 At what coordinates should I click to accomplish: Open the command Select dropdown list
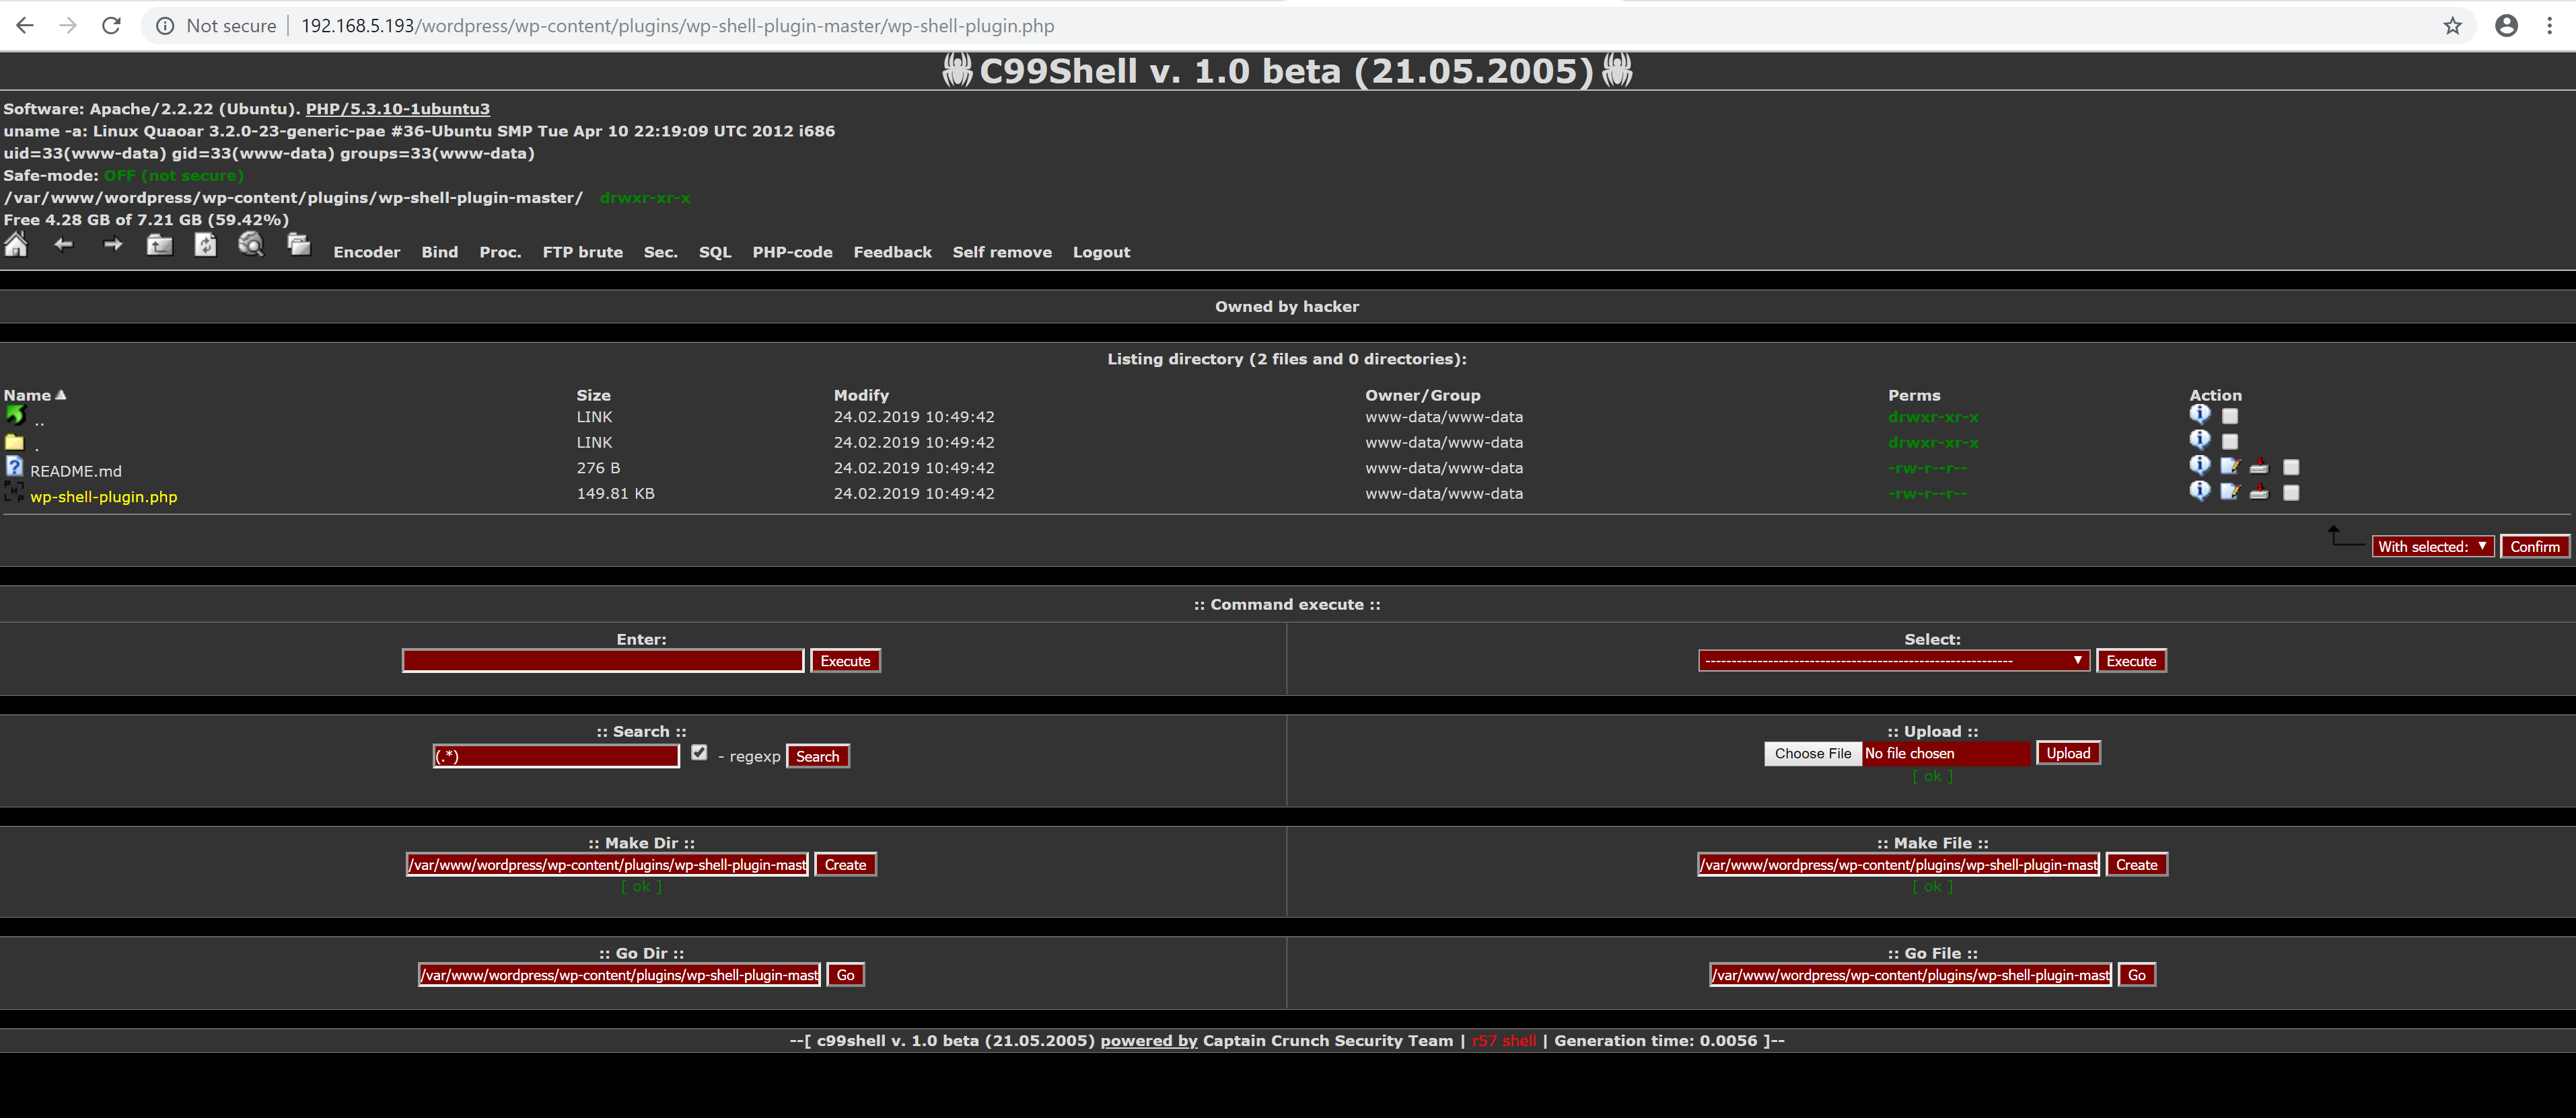coord(1893,660)
